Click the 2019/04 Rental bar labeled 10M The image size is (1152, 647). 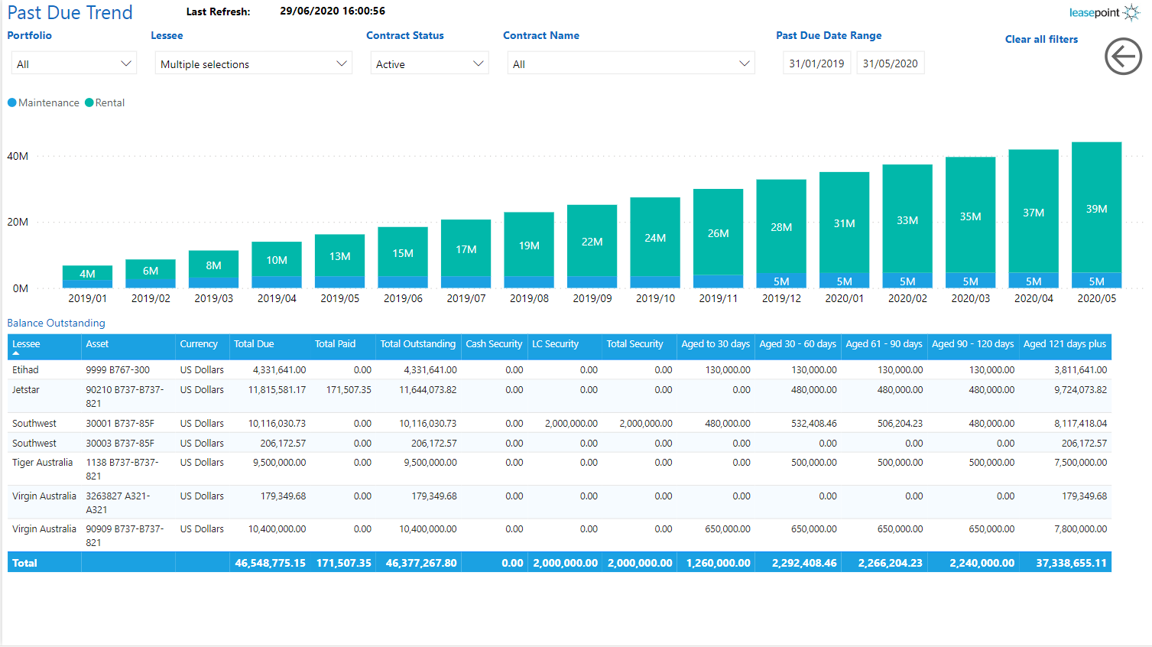(277, 260)
